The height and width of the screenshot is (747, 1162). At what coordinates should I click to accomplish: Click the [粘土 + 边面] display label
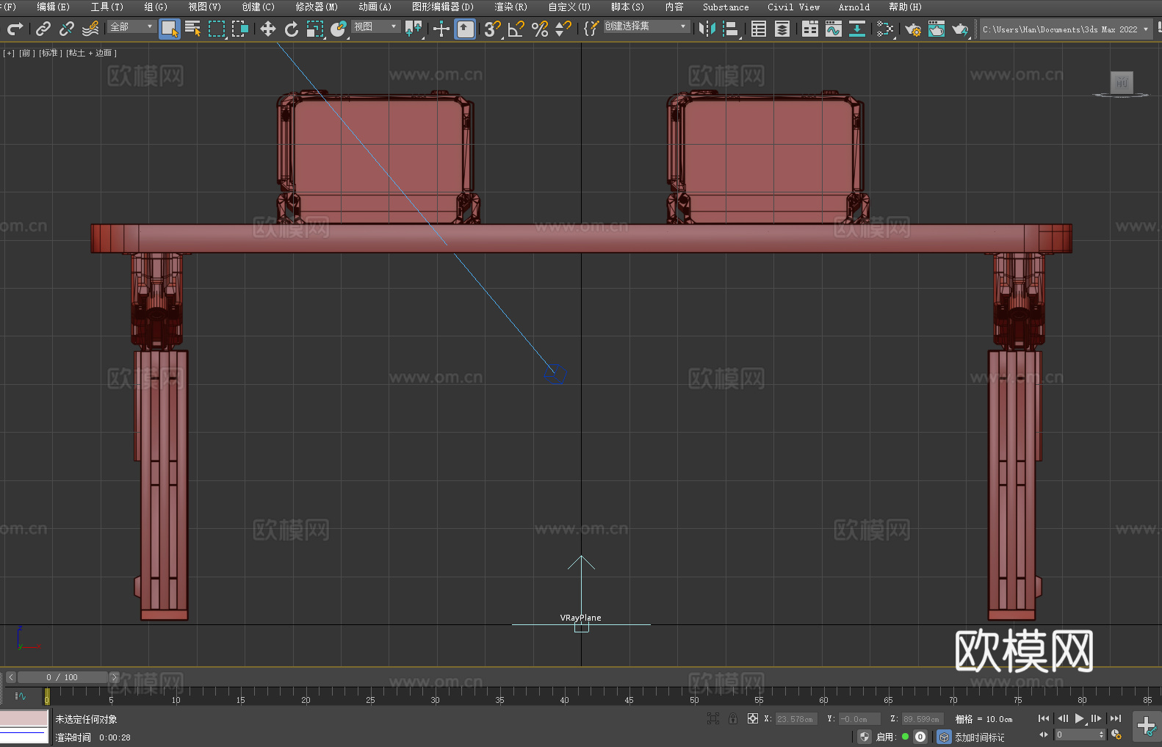(91, 53)
